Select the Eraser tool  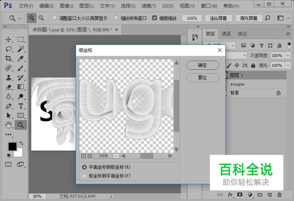click(x=8, y=87)
